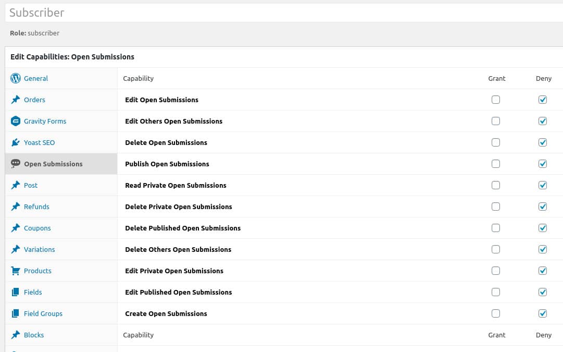563x352 pixels.
Task: Click the Read Private Open Submissions label
Action: pos(176,186)
